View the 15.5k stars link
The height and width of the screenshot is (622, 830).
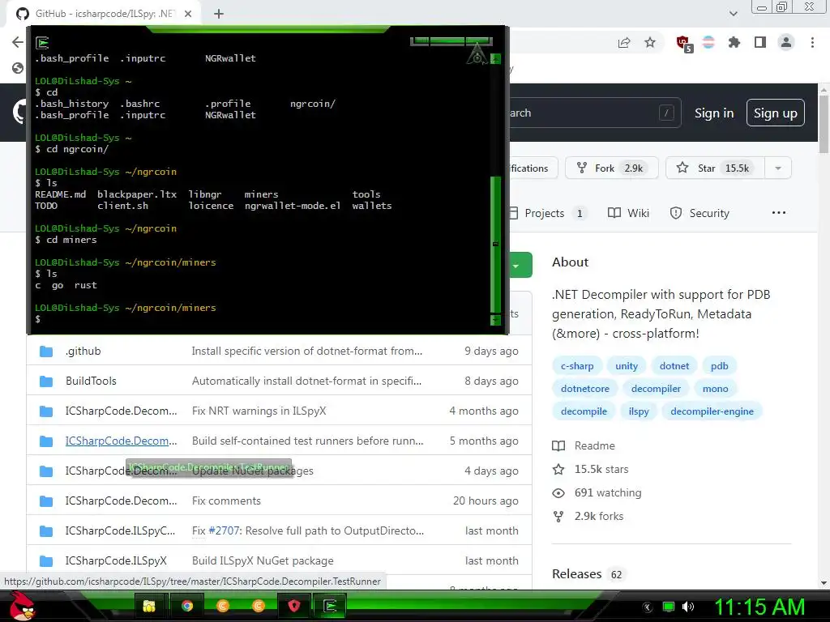(x=591, y=469)
